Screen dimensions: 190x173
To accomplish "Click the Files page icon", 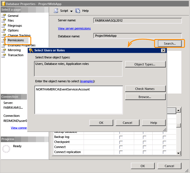I will 4,21.
